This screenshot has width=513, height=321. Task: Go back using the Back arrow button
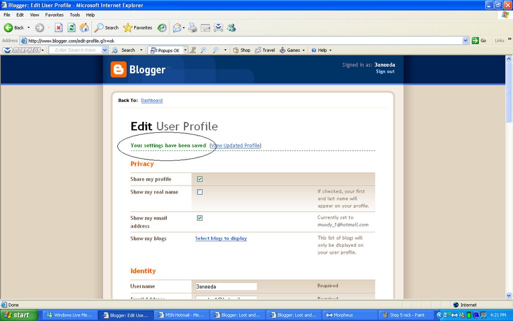click(x=14, y=28)
